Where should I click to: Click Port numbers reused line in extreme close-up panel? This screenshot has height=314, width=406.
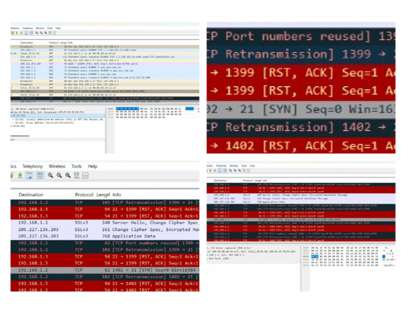[x=301, y=36]
